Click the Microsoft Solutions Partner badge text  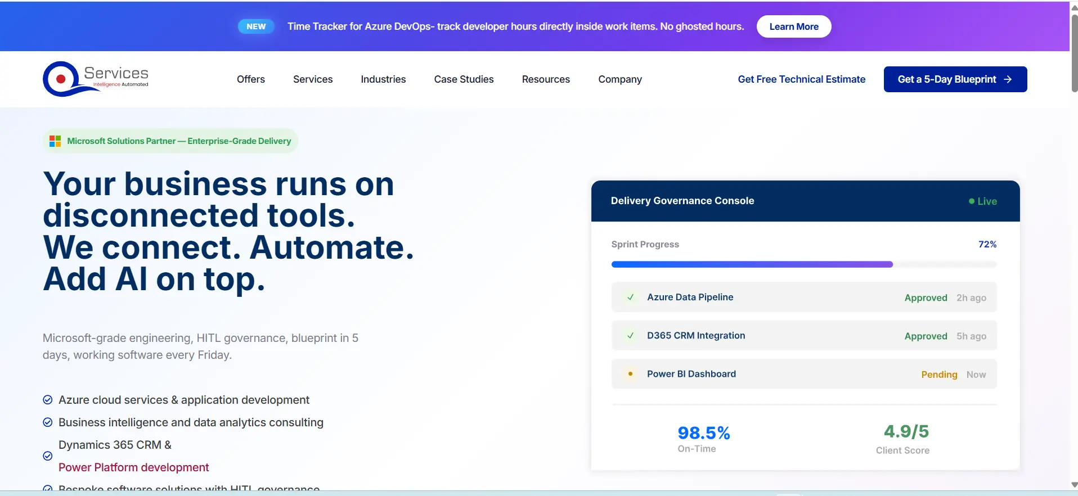179,141
